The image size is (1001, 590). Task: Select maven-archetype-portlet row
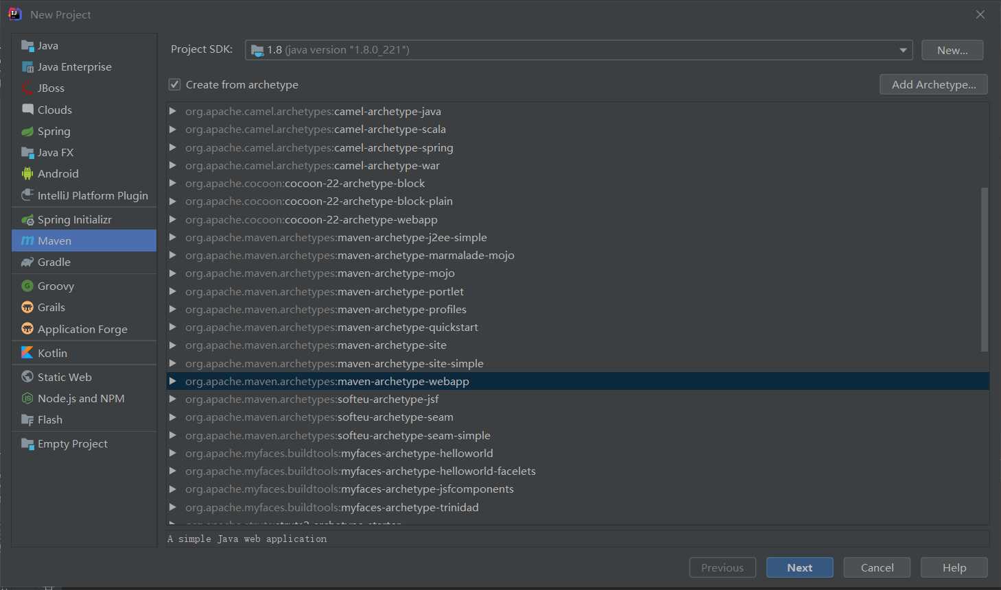point(578,291)
